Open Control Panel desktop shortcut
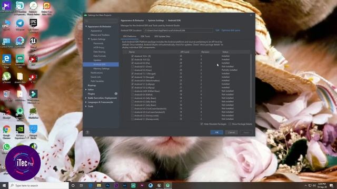 click(x=7, y=43)
